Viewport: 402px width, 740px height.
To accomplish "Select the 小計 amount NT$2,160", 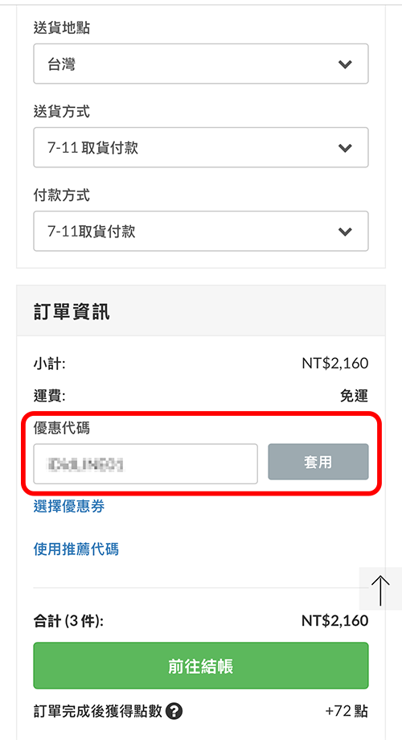I will [x=335, y=364].
